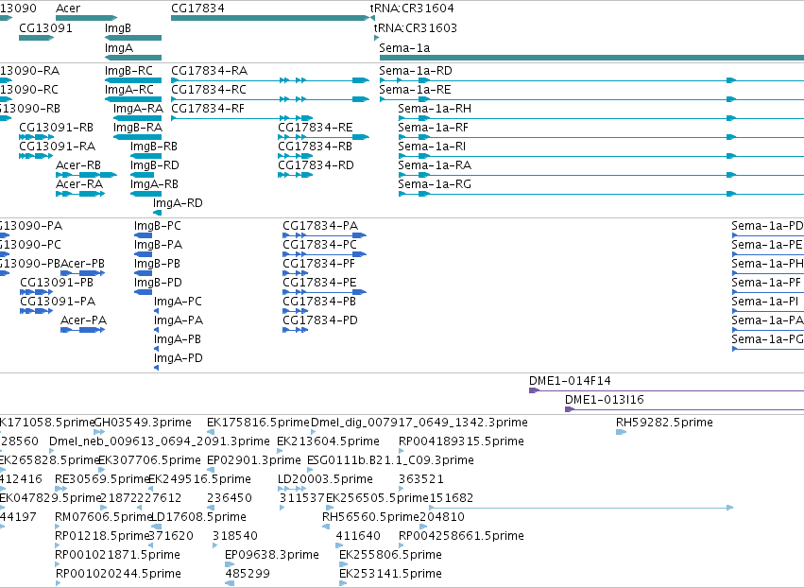The height and width of the screenshot is (588, 804).
Task: Select protein label ImgA-PC
Action: (178, 302)
